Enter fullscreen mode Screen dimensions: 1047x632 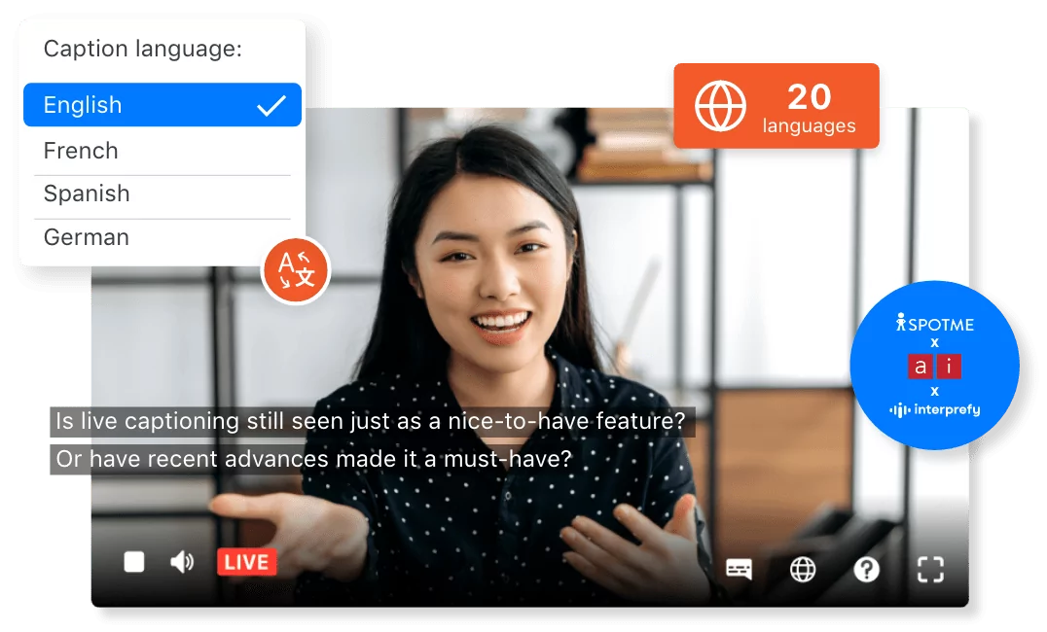[931, 570]
